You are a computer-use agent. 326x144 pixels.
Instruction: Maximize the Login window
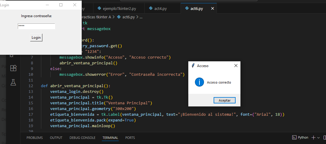tap(61, 5)
